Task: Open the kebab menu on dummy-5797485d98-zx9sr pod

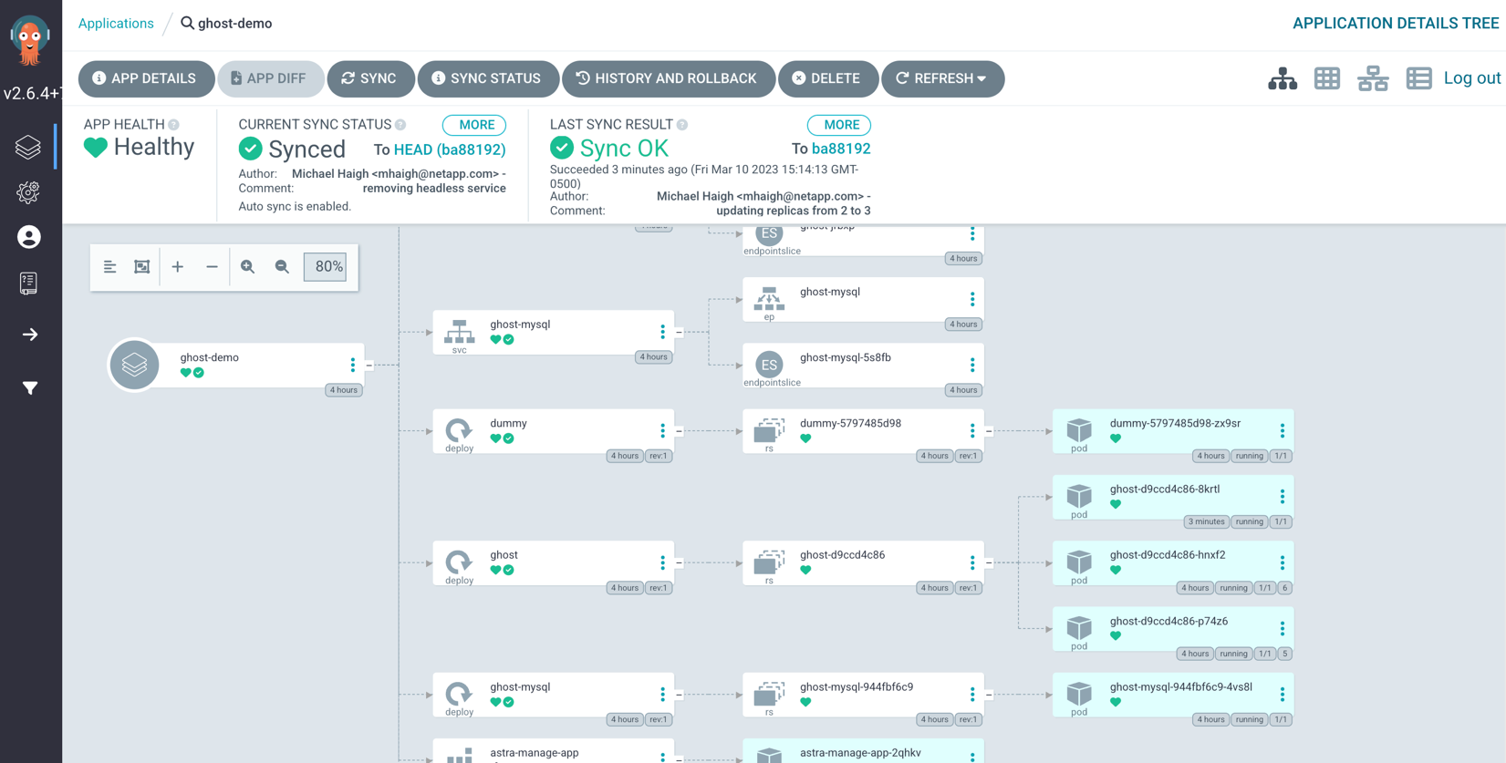Action: (1282, 430)
